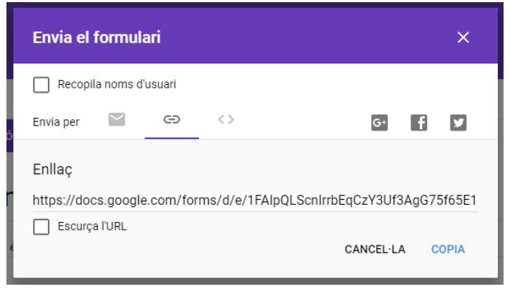The width and height of the screenshot is (510, 289).
Task: Share the form via Twitter icon
Action: (x=458, y=123)
